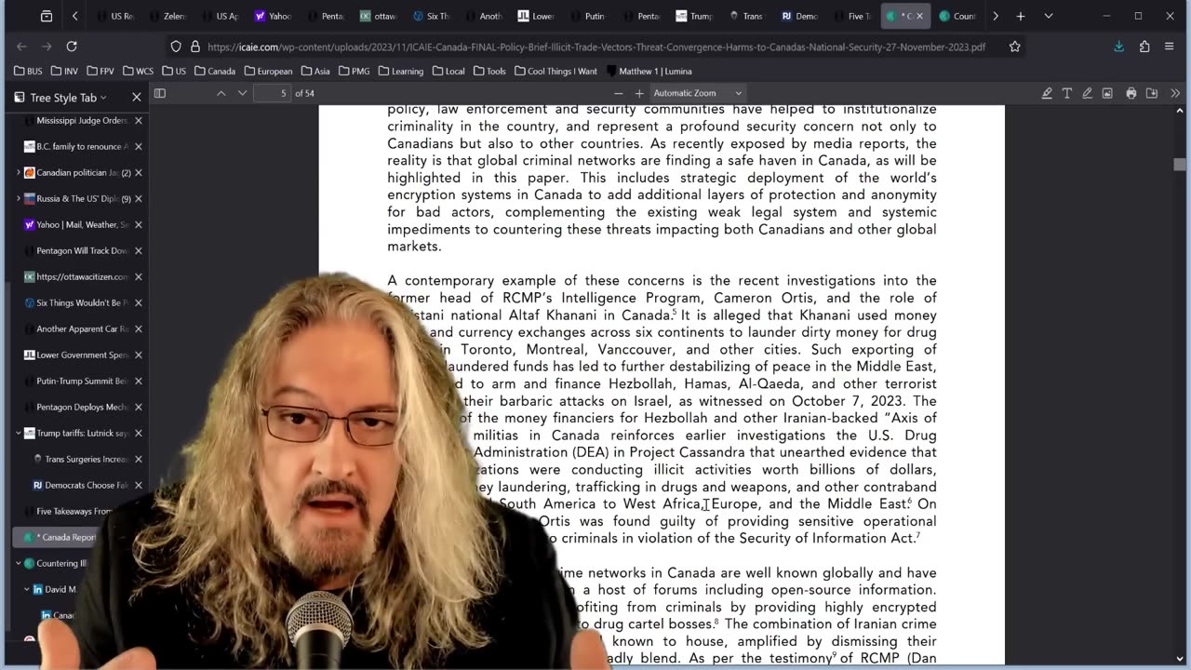
Task: Open the extensions puzzle icon
Action: point(1144,47)
